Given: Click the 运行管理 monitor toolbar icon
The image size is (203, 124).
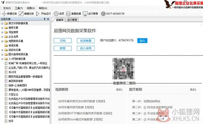Looking at the screenshot, I should [x=85, y=14].
